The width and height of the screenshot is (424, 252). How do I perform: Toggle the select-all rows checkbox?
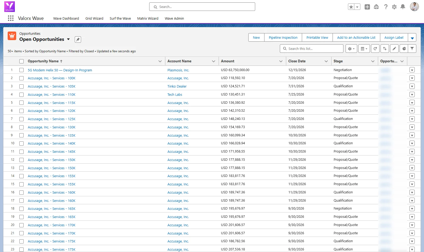tap(21, 61)
